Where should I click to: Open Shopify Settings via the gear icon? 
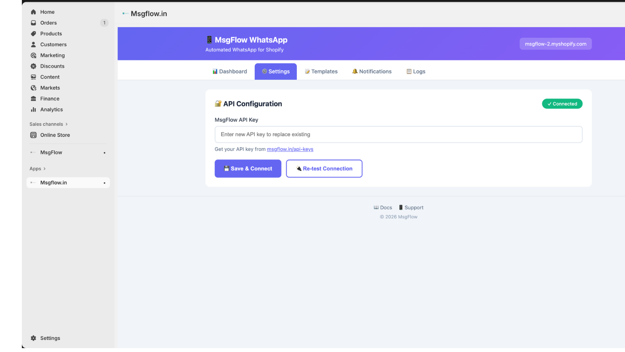coord(34,338)
